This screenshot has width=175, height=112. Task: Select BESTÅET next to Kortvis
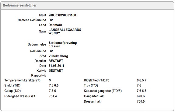pos(56,71)
